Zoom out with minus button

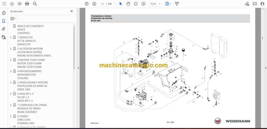click(x=136, y=4)
